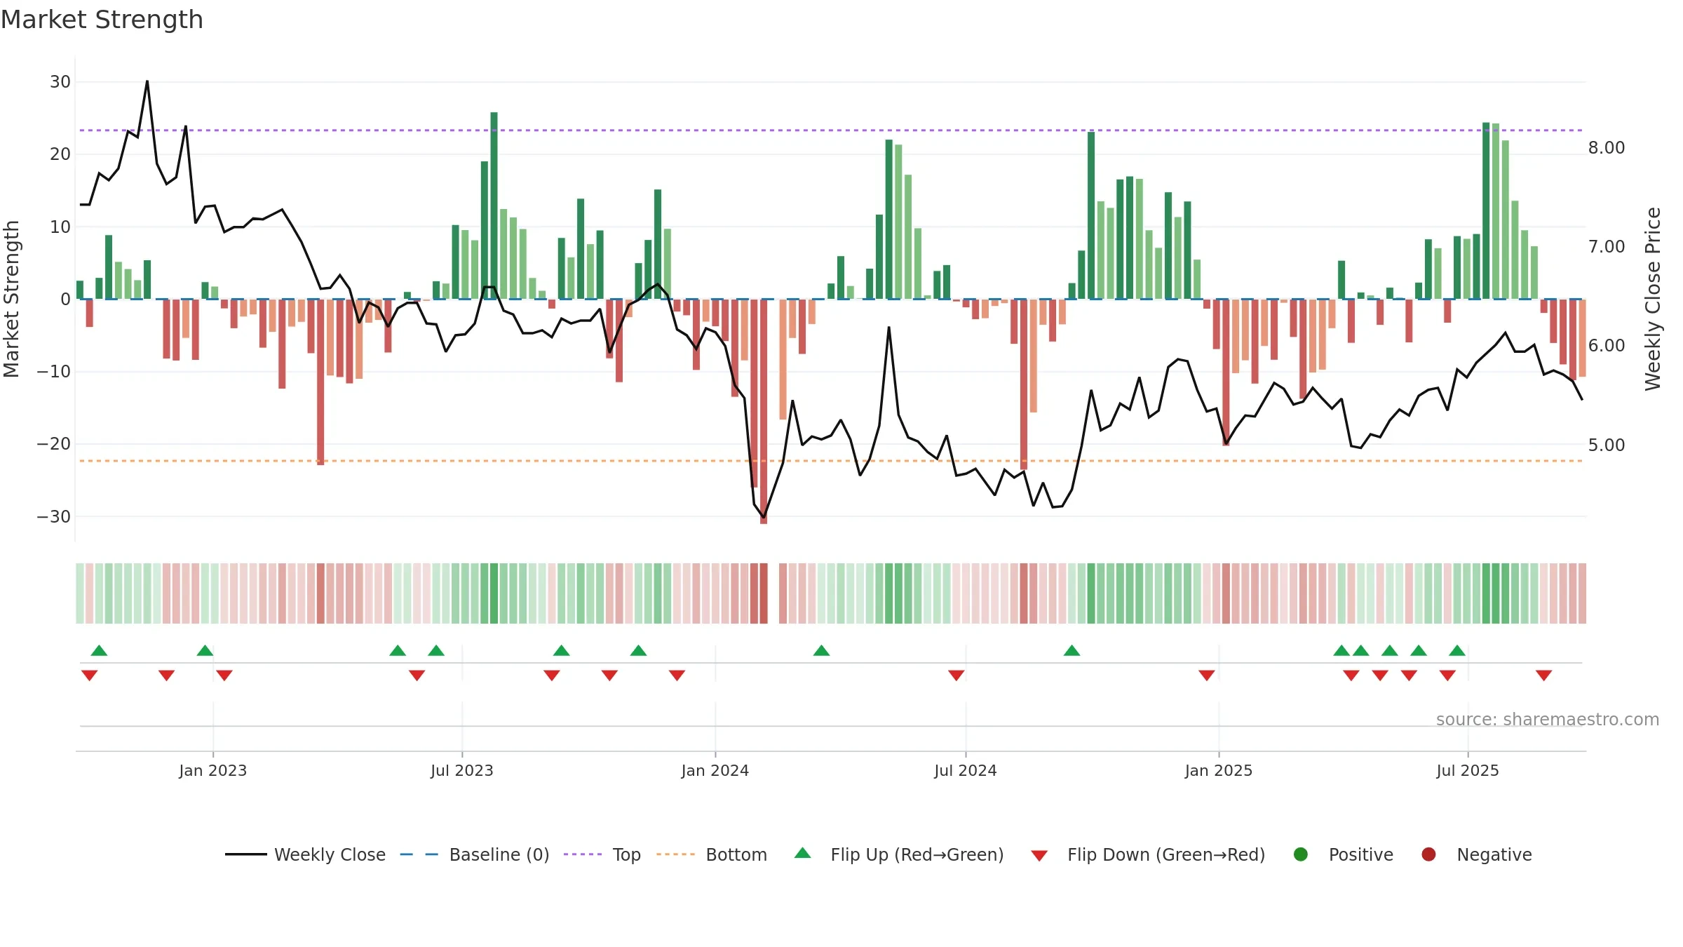Click the −20 tick on left axis

[54, 443]
